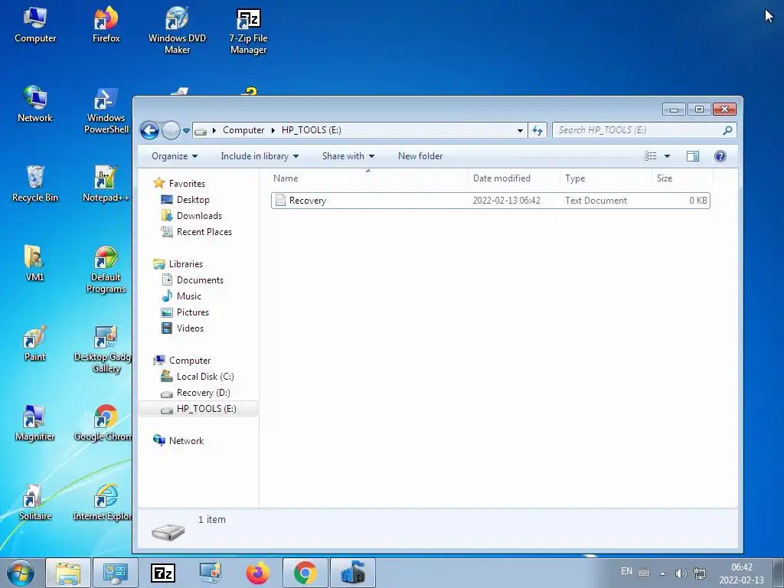Viewport: 784px width, 588px height.
Task: Open Chrome from the taskbar
Action: coord(305,573)
